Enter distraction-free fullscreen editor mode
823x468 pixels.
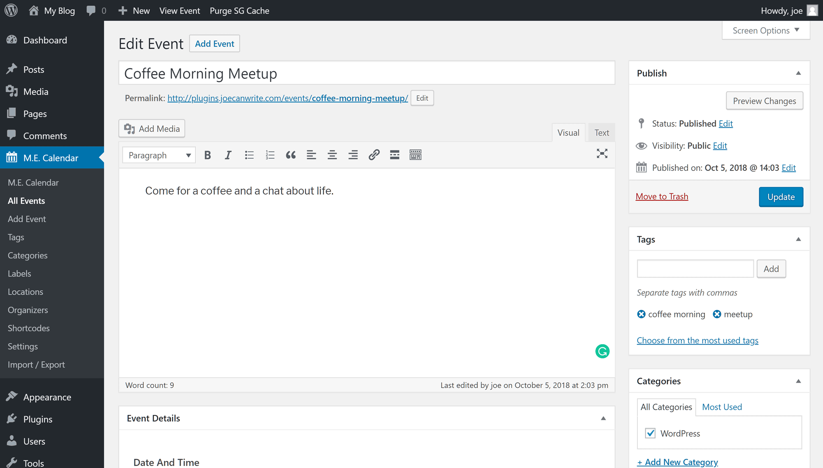click(x=602, y=154)
